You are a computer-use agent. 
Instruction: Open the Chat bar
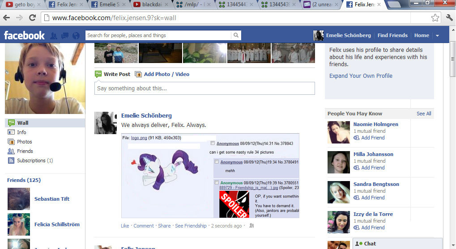click(x=397, y=244)
